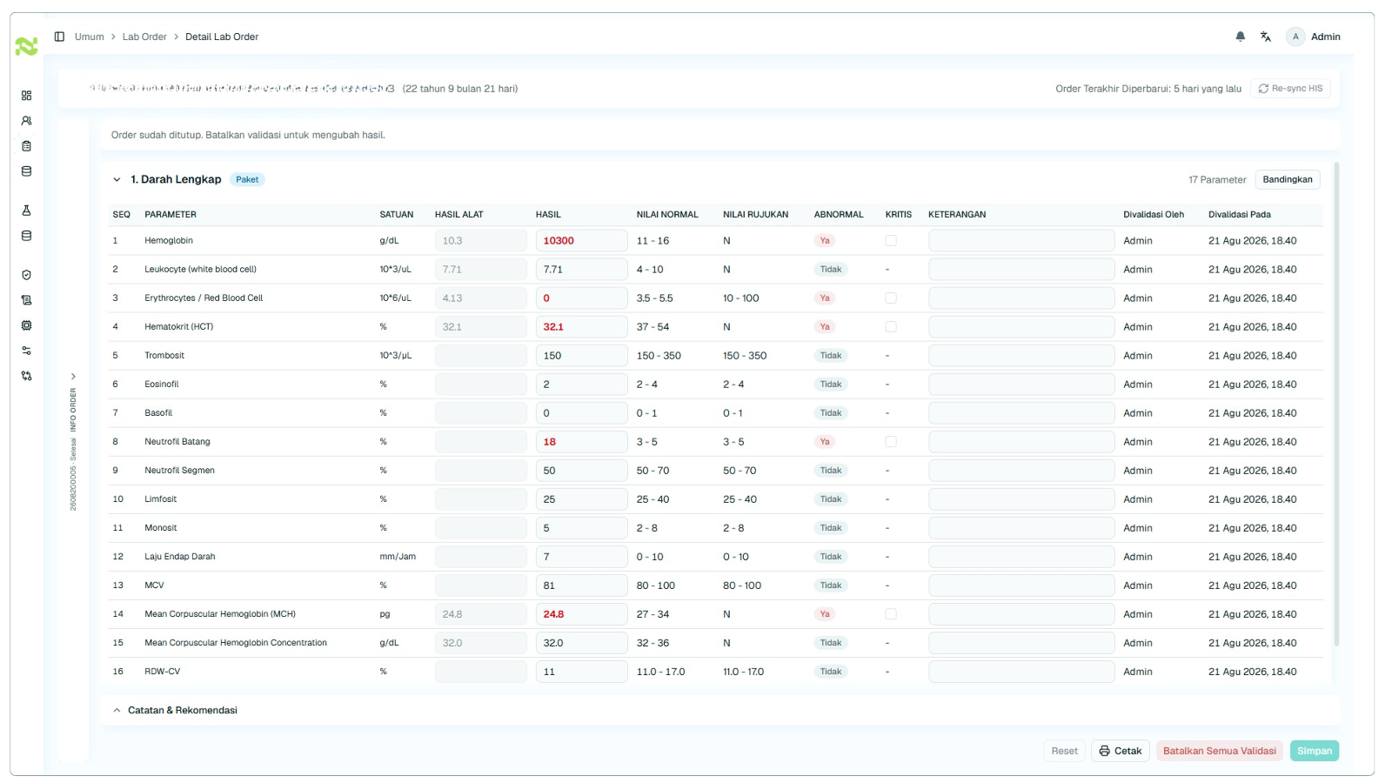Click the Cetak print button
This screenshot has width=1392, height=783.
pos(1121,751)
